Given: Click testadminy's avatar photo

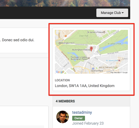Looking at the screenshot, I should click(63, 117).
